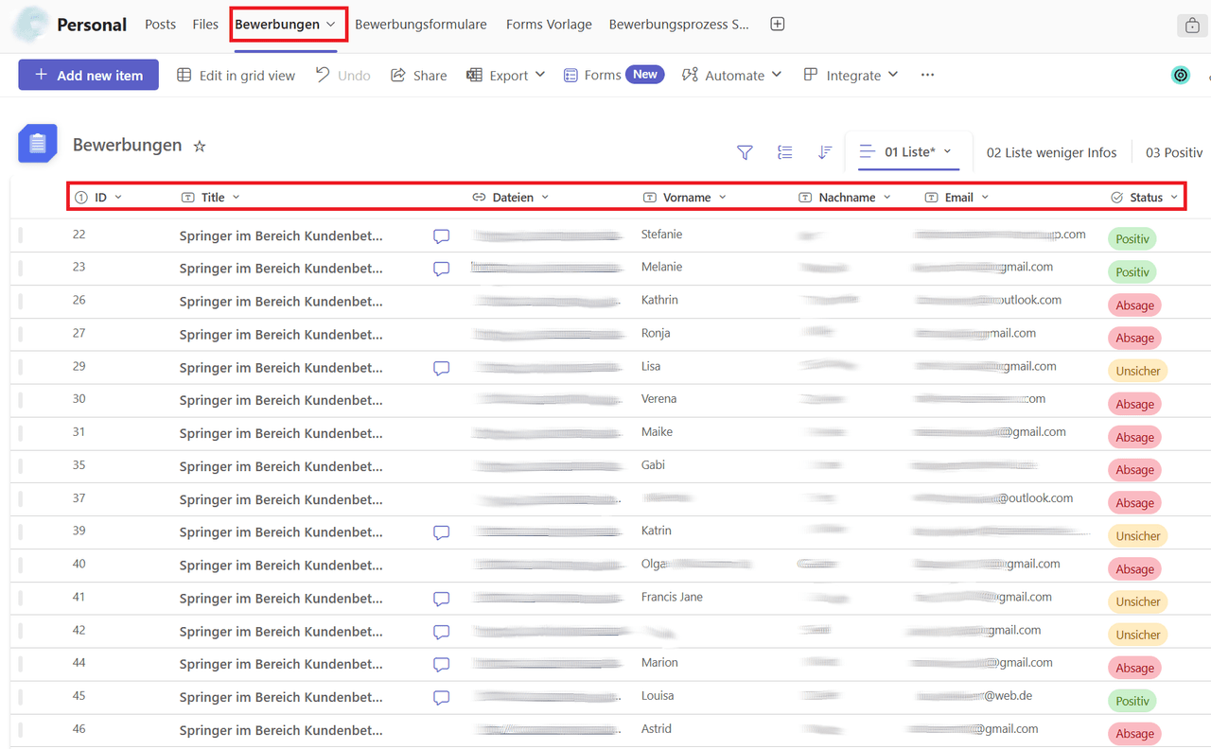Open the group by icon

point(784,152)
